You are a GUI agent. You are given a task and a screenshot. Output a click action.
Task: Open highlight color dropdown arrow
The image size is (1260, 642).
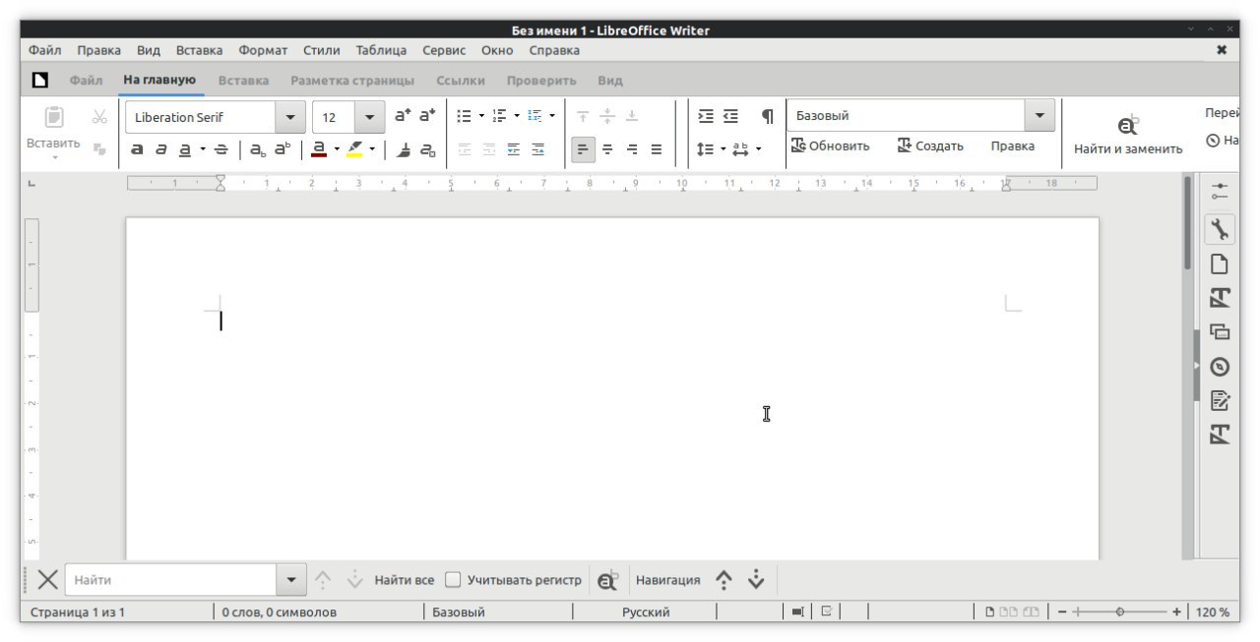click(x=372, y=149)
